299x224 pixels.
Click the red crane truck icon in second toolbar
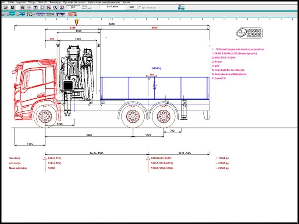(x=71, y=15)
